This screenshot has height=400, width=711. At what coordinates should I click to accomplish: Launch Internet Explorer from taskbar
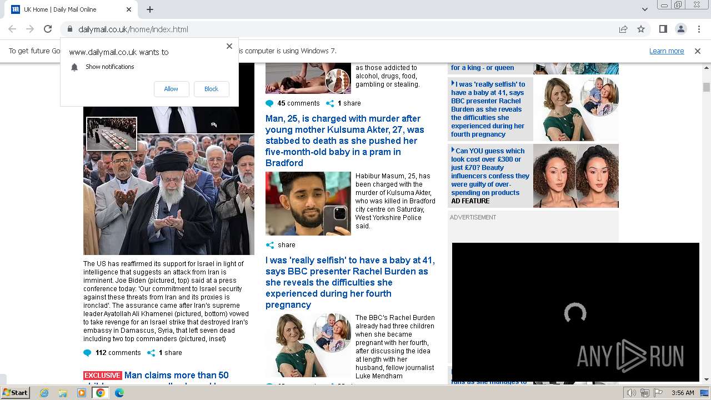tap(44, 393)
